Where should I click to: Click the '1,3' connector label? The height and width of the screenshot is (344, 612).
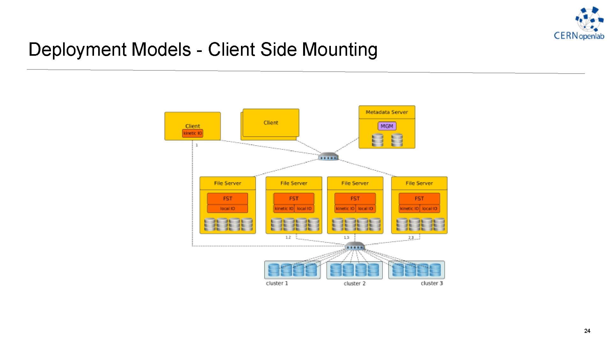tap(346, 238)
